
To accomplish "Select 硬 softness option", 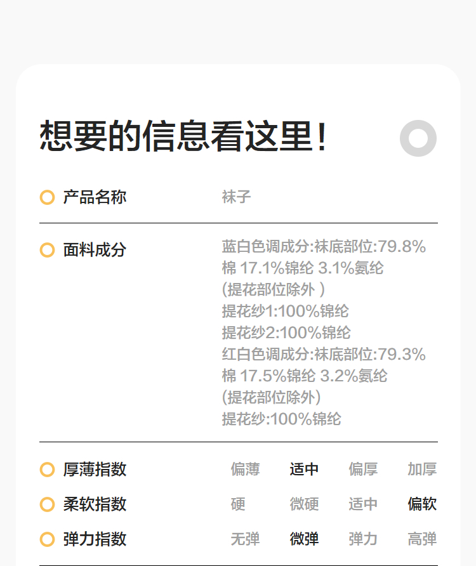I will 238,504.
